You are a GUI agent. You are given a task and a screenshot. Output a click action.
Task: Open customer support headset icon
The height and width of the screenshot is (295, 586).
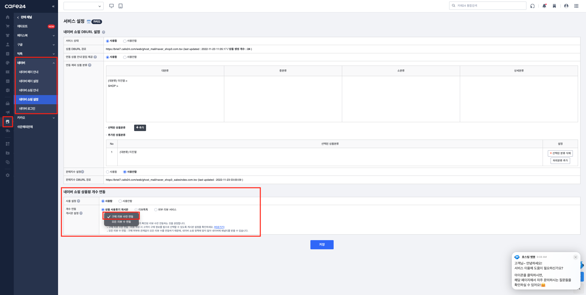(x=533, y=6)
